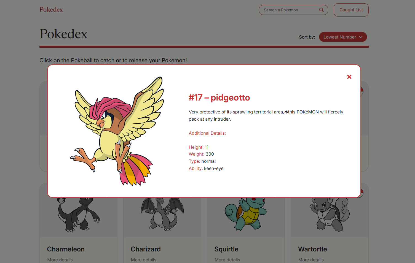Select the Squirtle card title

[x=226, y=249]
